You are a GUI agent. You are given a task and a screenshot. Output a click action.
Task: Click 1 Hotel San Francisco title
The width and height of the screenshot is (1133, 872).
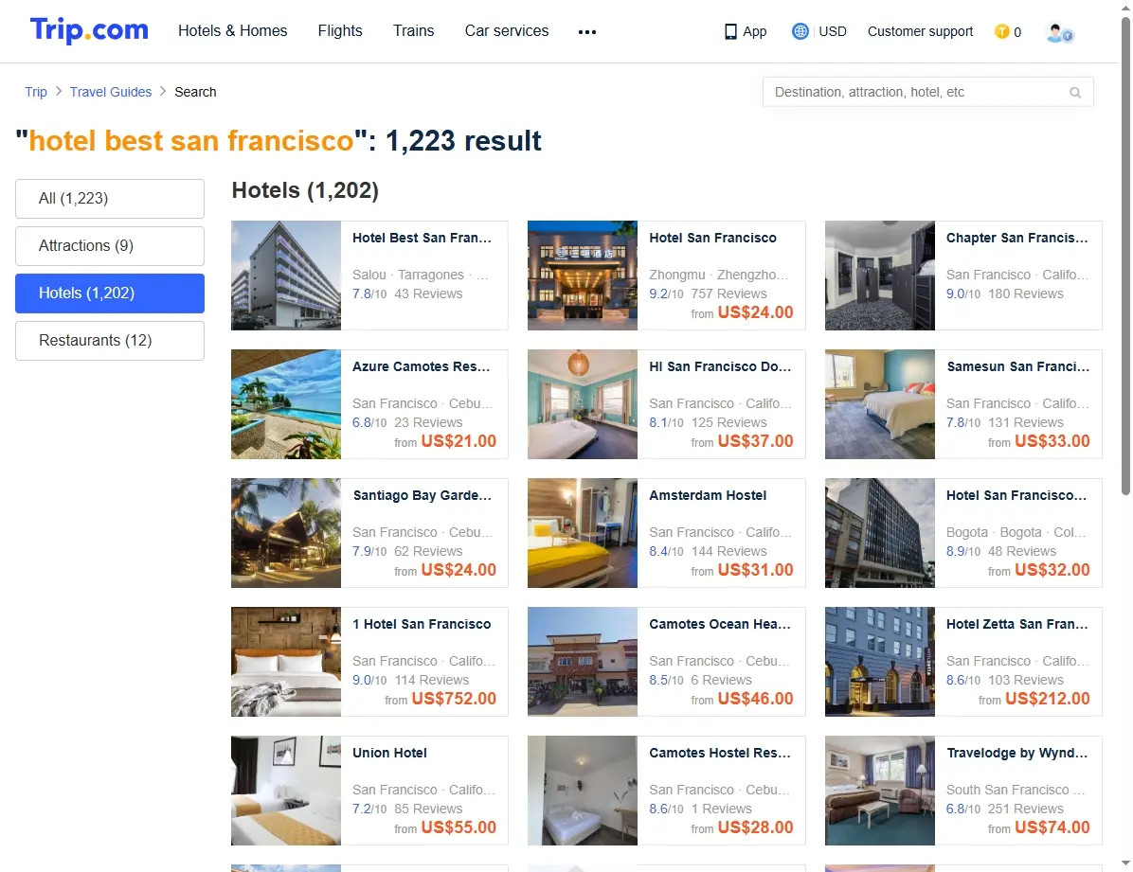(422, 624)
